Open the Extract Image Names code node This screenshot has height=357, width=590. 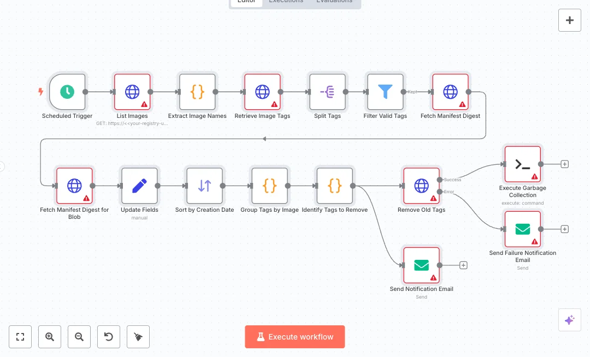point(197,92)
